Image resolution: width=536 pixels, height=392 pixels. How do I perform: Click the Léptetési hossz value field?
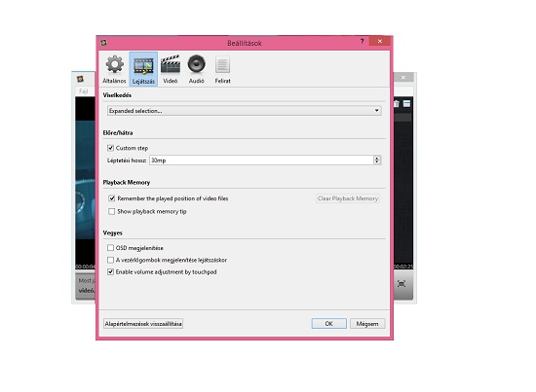pyautogui.click(x=261, y=160)
